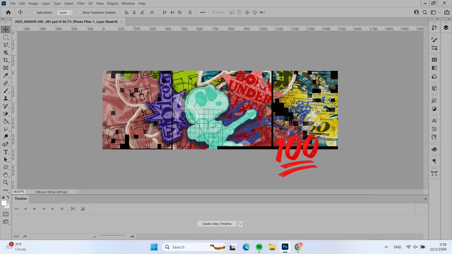The height and width of the screenshot is (254, 452).
Task: Select the Zoom tool
Action: click(6, 183)
